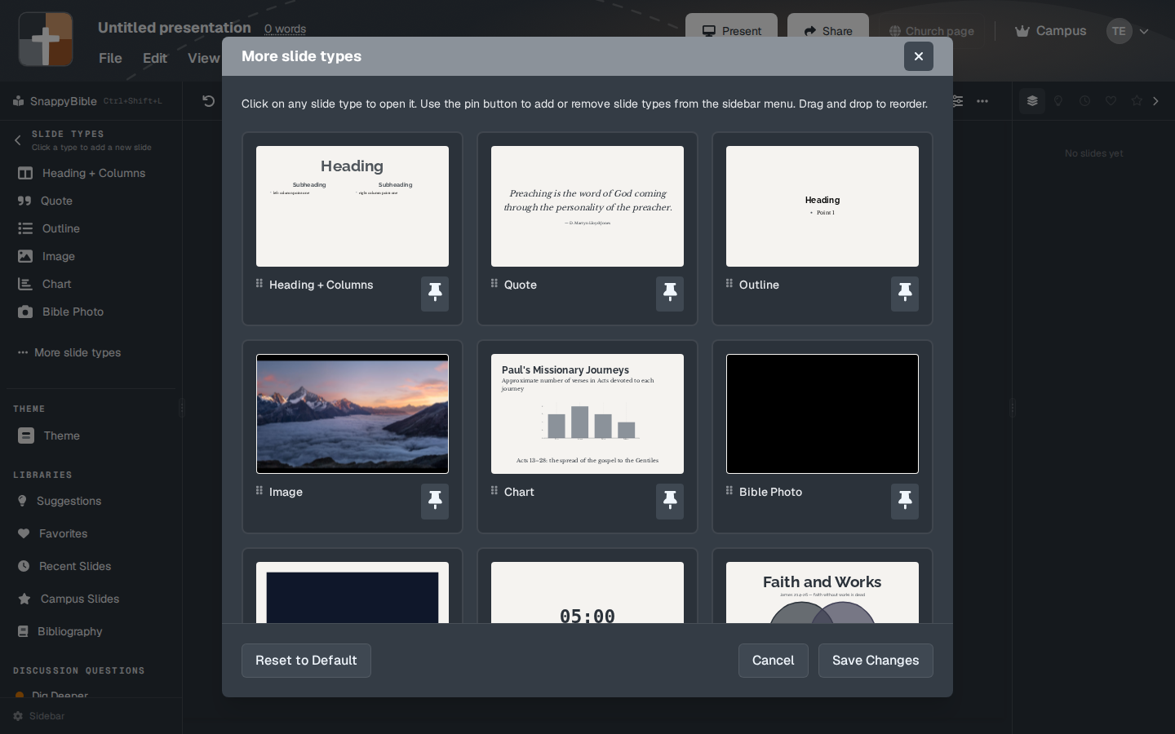The height and width of the screenshot is (734, 1175).
Task: Cancel the slide types dialog
Action: point(774,661)
